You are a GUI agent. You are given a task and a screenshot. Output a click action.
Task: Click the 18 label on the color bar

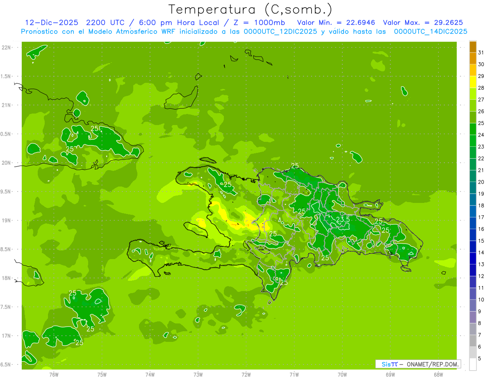481,205
